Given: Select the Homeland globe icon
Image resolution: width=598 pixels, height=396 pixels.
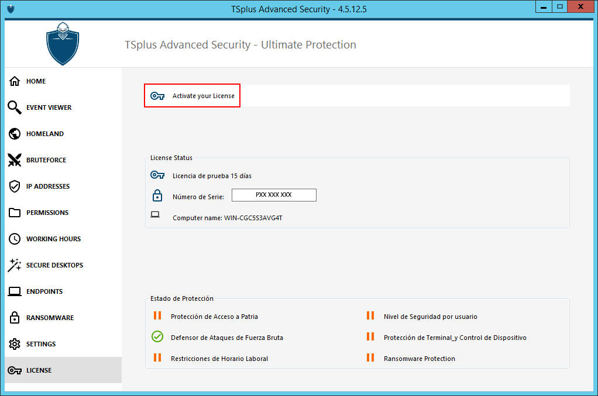Looking at the screenshot, I should pos(15,134).
